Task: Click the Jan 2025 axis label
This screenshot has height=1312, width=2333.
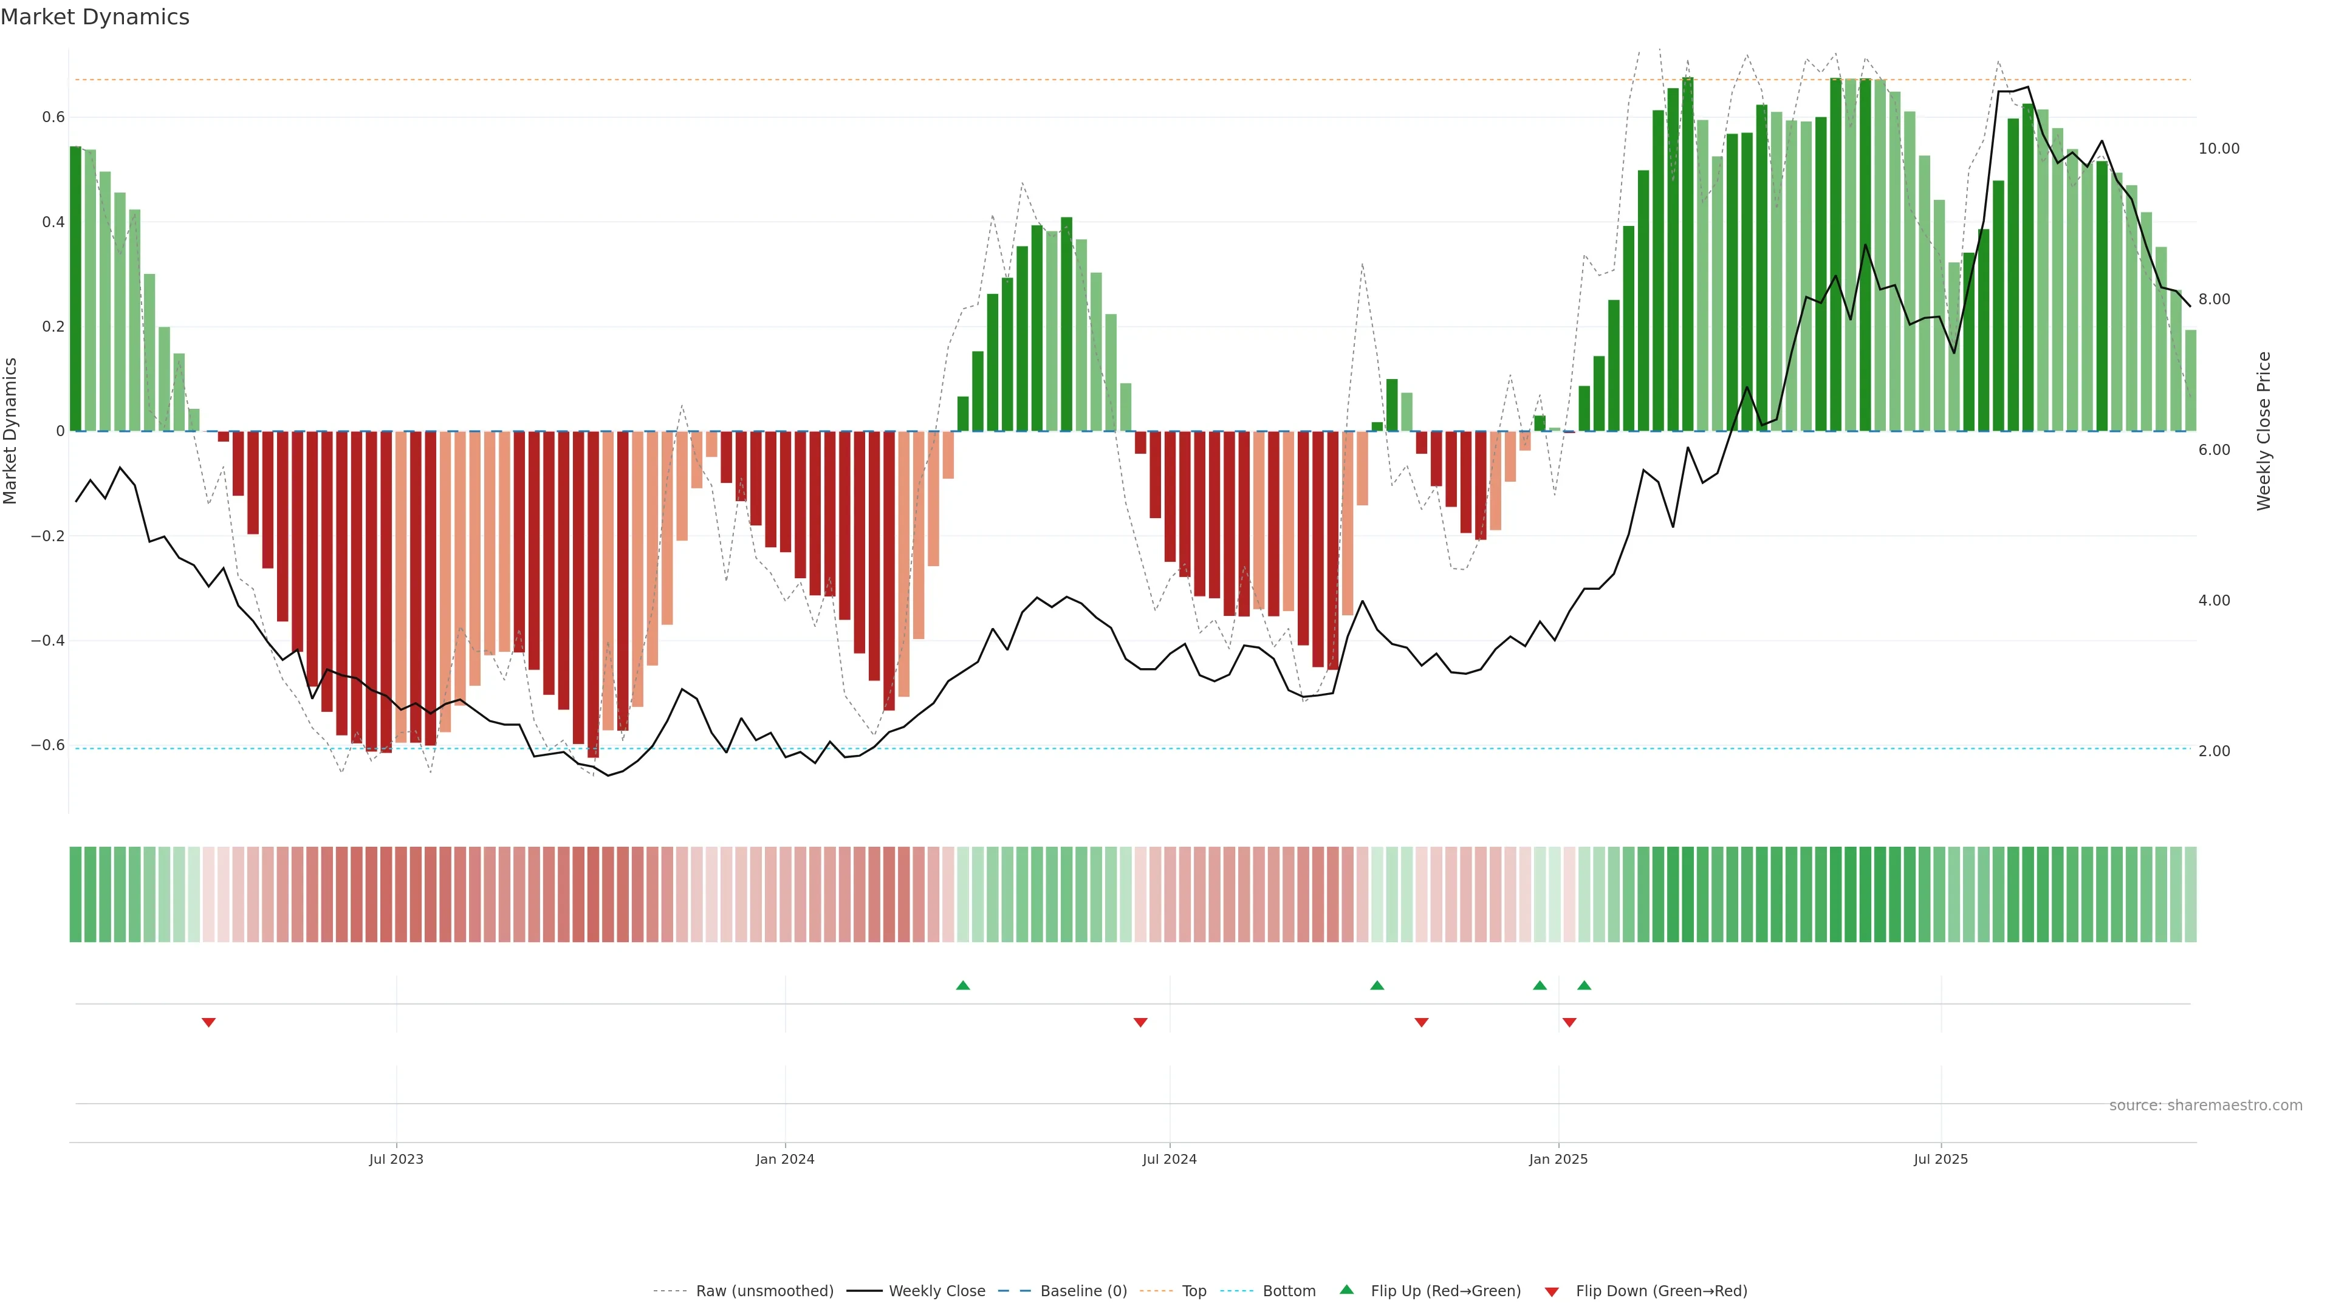Action: pos(1558,1159)
